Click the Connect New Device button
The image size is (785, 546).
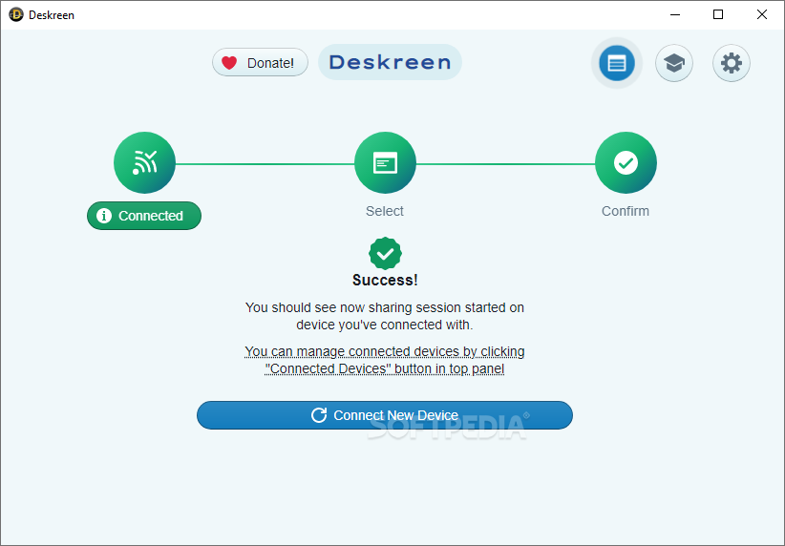pos(385,415)
